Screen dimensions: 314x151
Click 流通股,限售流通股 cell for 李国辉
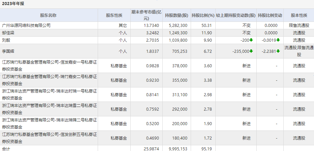299,51
